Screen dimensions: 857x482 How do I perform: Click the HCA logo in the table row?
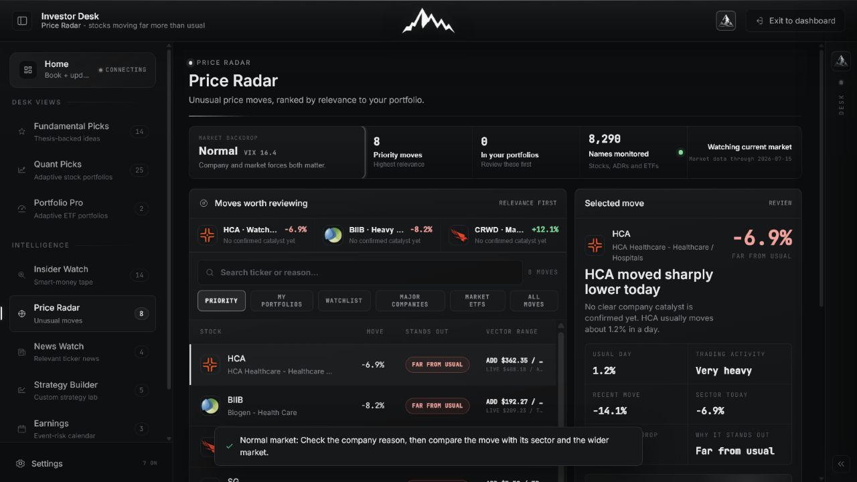point(210,365)
